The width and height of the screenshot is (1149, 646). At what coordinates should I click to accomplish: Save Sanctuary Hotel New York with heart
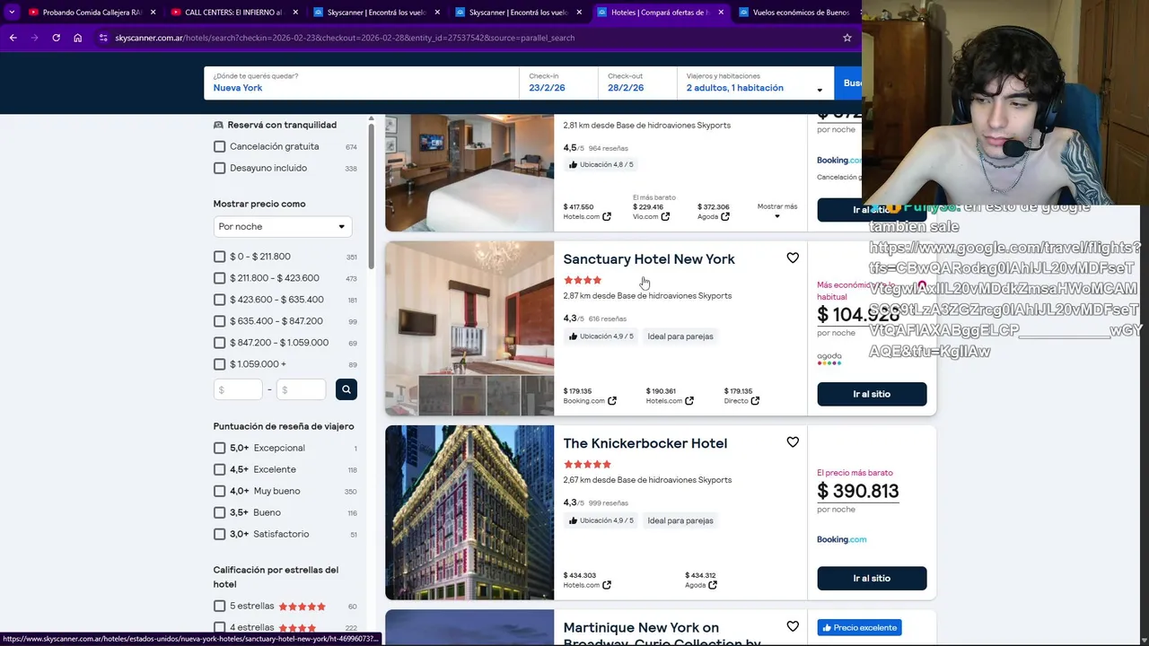[x=793, y=258]
